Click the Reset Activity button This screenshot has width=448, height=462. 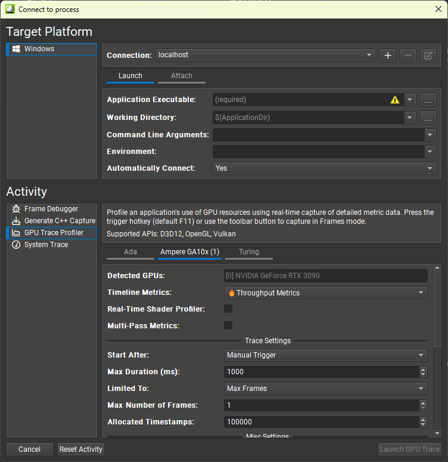[x=81, y=449]
